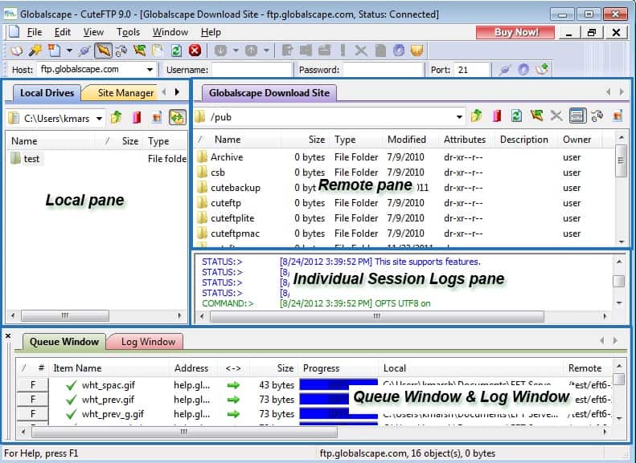Click the green-arrow folder icon in remote toolbar
This screenshot has width=636, height=463.
pyautogui.click(x=536, y=116)
